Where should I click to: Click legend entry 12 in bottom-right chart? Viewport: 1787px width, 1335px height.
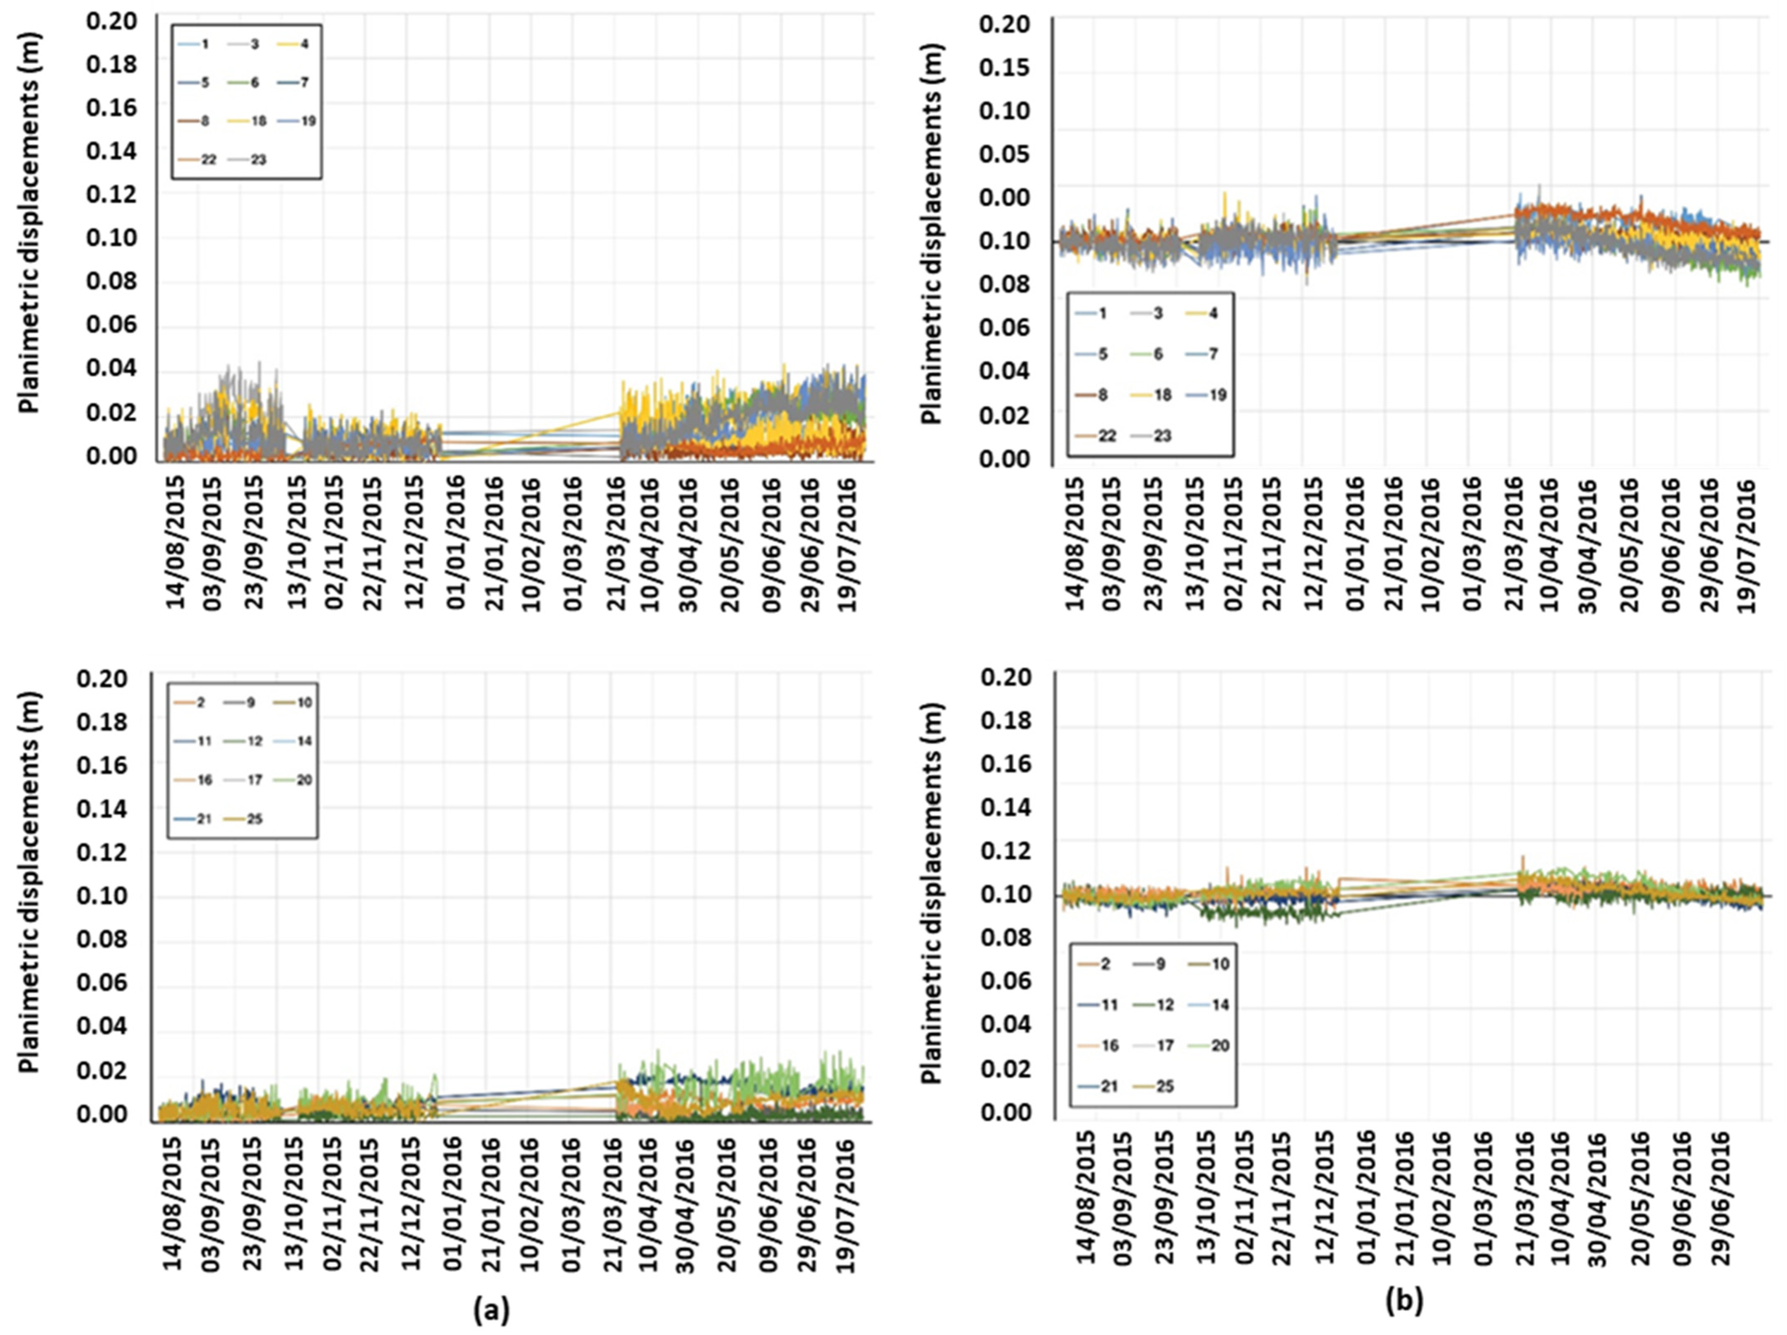(1164, 1005)
